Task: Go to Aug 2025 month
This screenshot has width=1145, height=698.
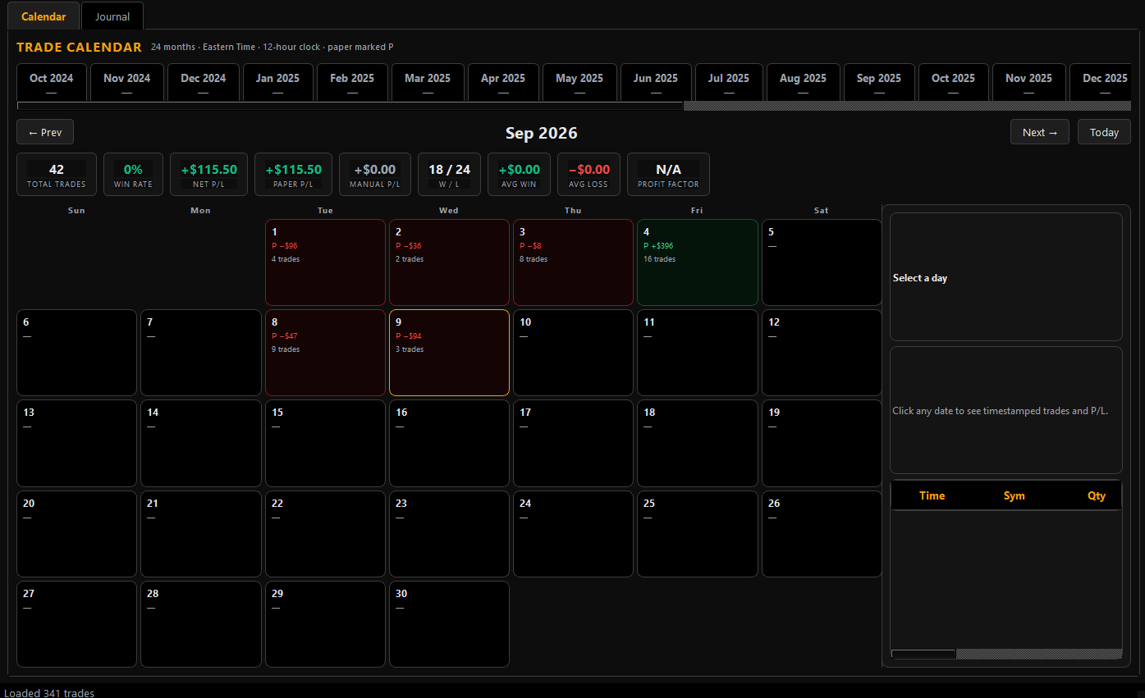Action: [x=804, y=83]
